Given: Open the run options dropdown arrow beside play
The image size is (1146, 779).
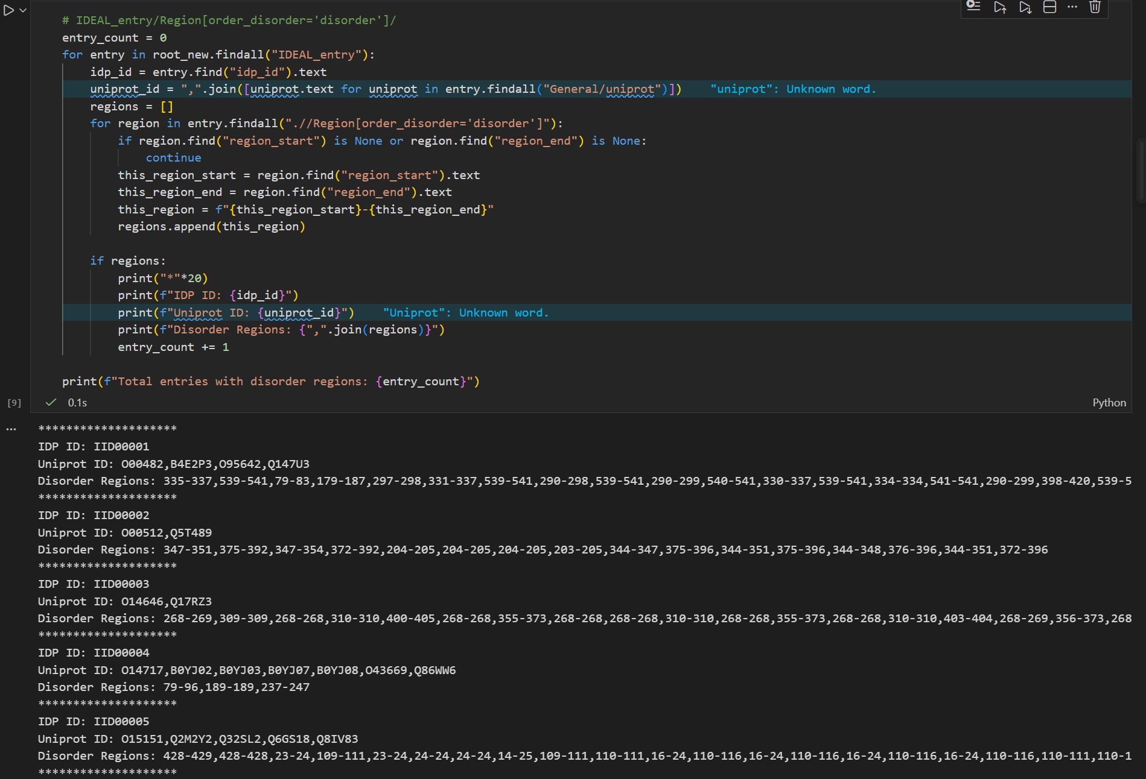Looking at the screenshot, I should 23,10.
